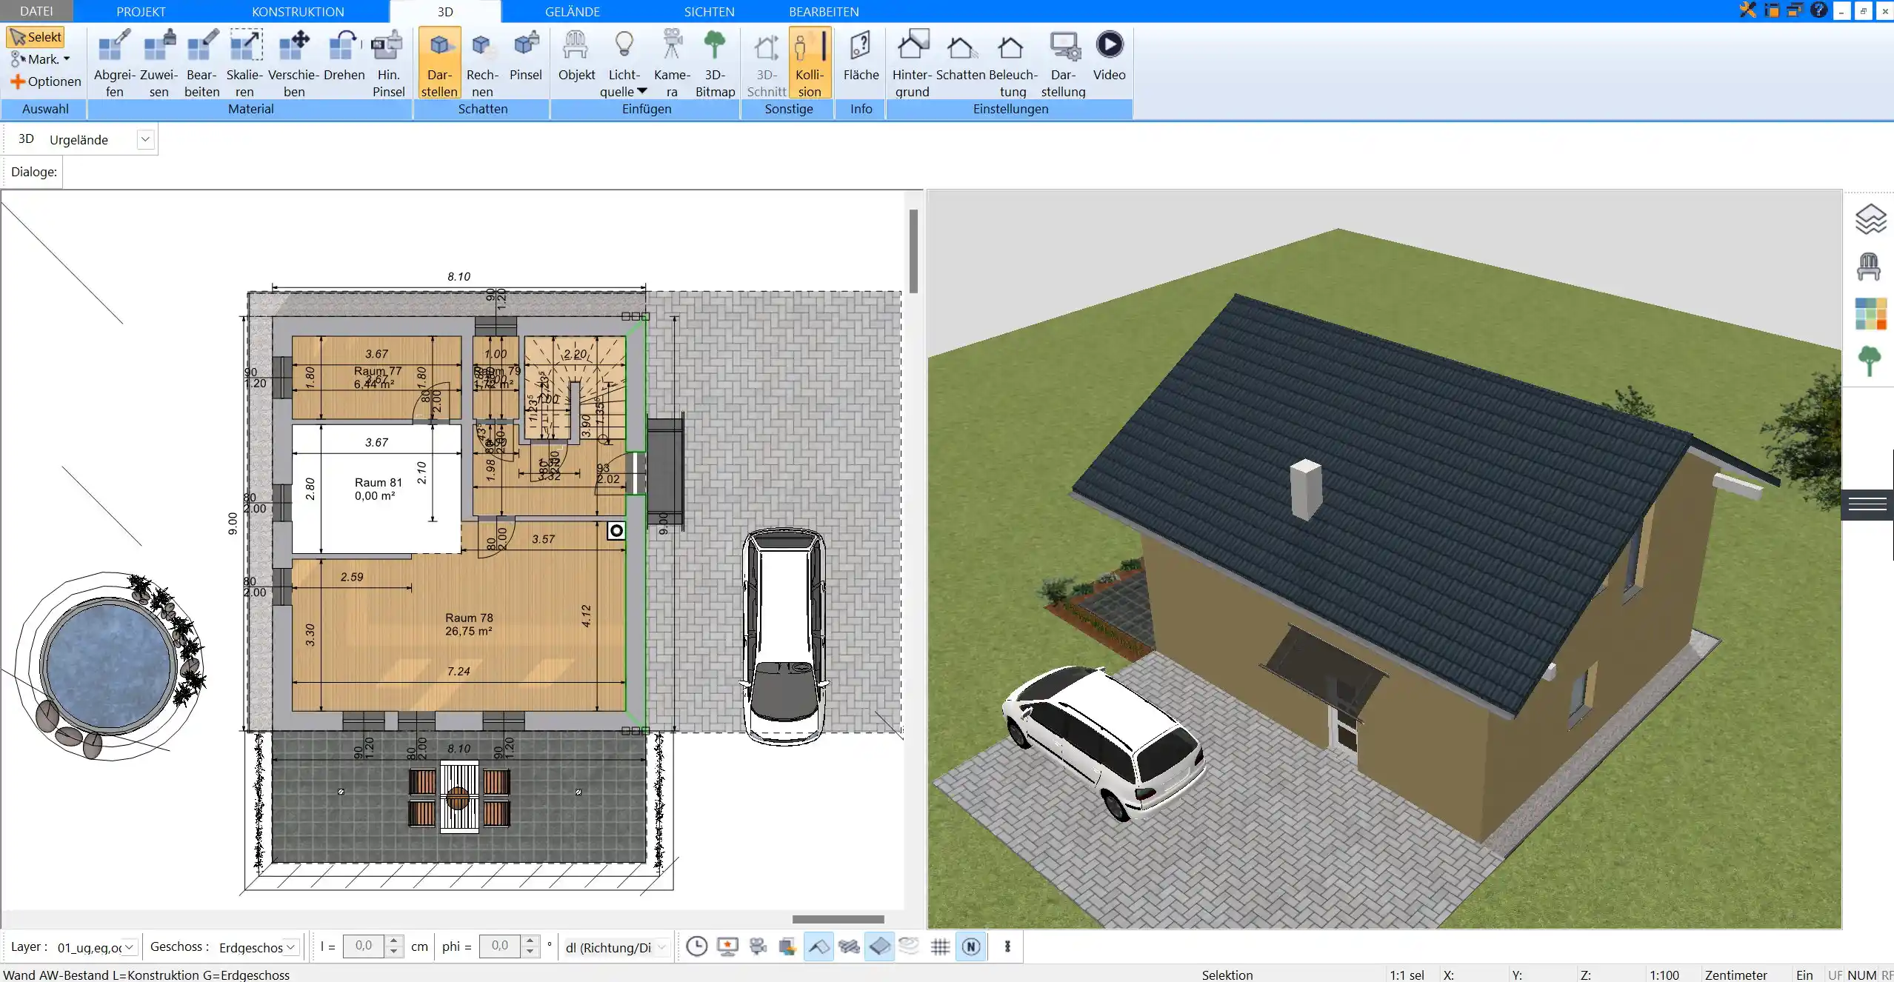Toggle the north indicator icon in status bar
Image resolution: width=1894 pixels, height=982 pixels.
click(971, 946)
